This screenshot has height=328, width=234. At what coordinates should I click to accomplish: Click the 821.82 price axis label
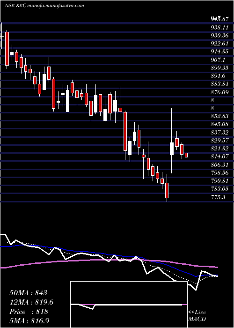(219, 149)
